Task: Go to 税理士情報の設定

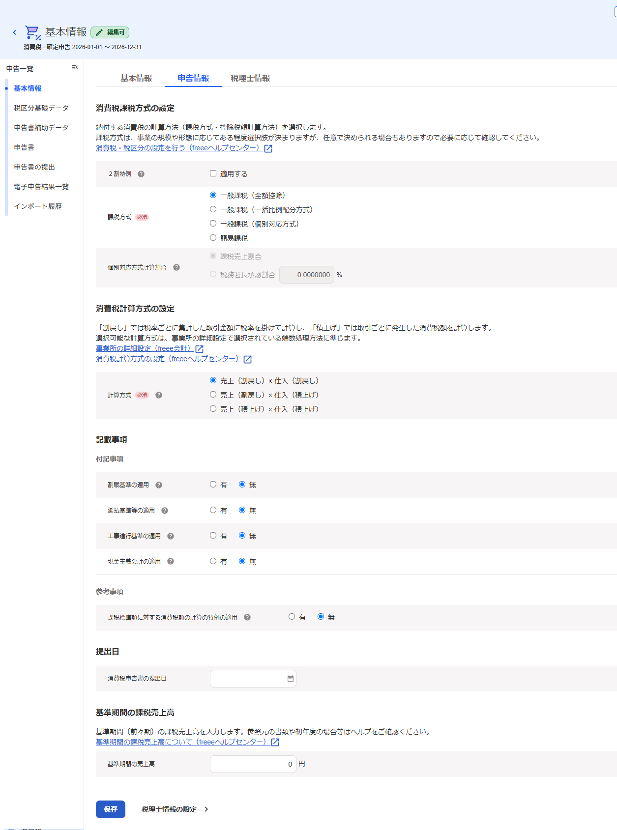Action: [x=175, y=809]
